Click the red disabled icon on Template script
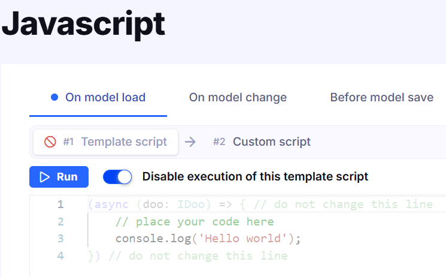 [x=50, y=141]
